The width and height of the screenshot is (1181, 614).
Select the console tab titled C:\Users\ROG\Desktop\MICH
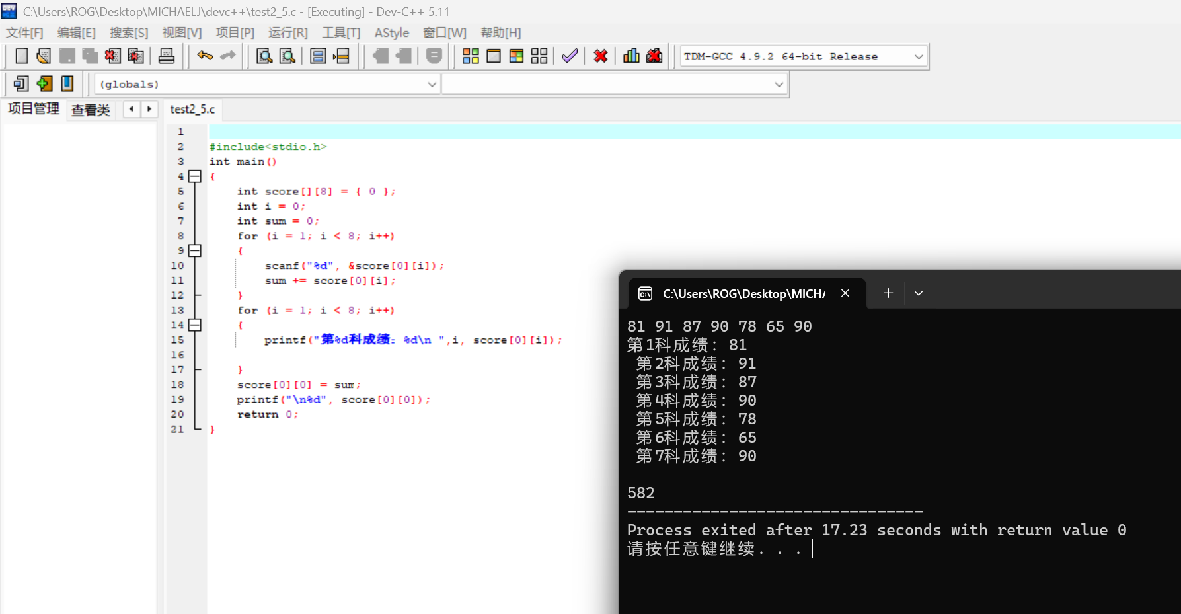(744, 293)
